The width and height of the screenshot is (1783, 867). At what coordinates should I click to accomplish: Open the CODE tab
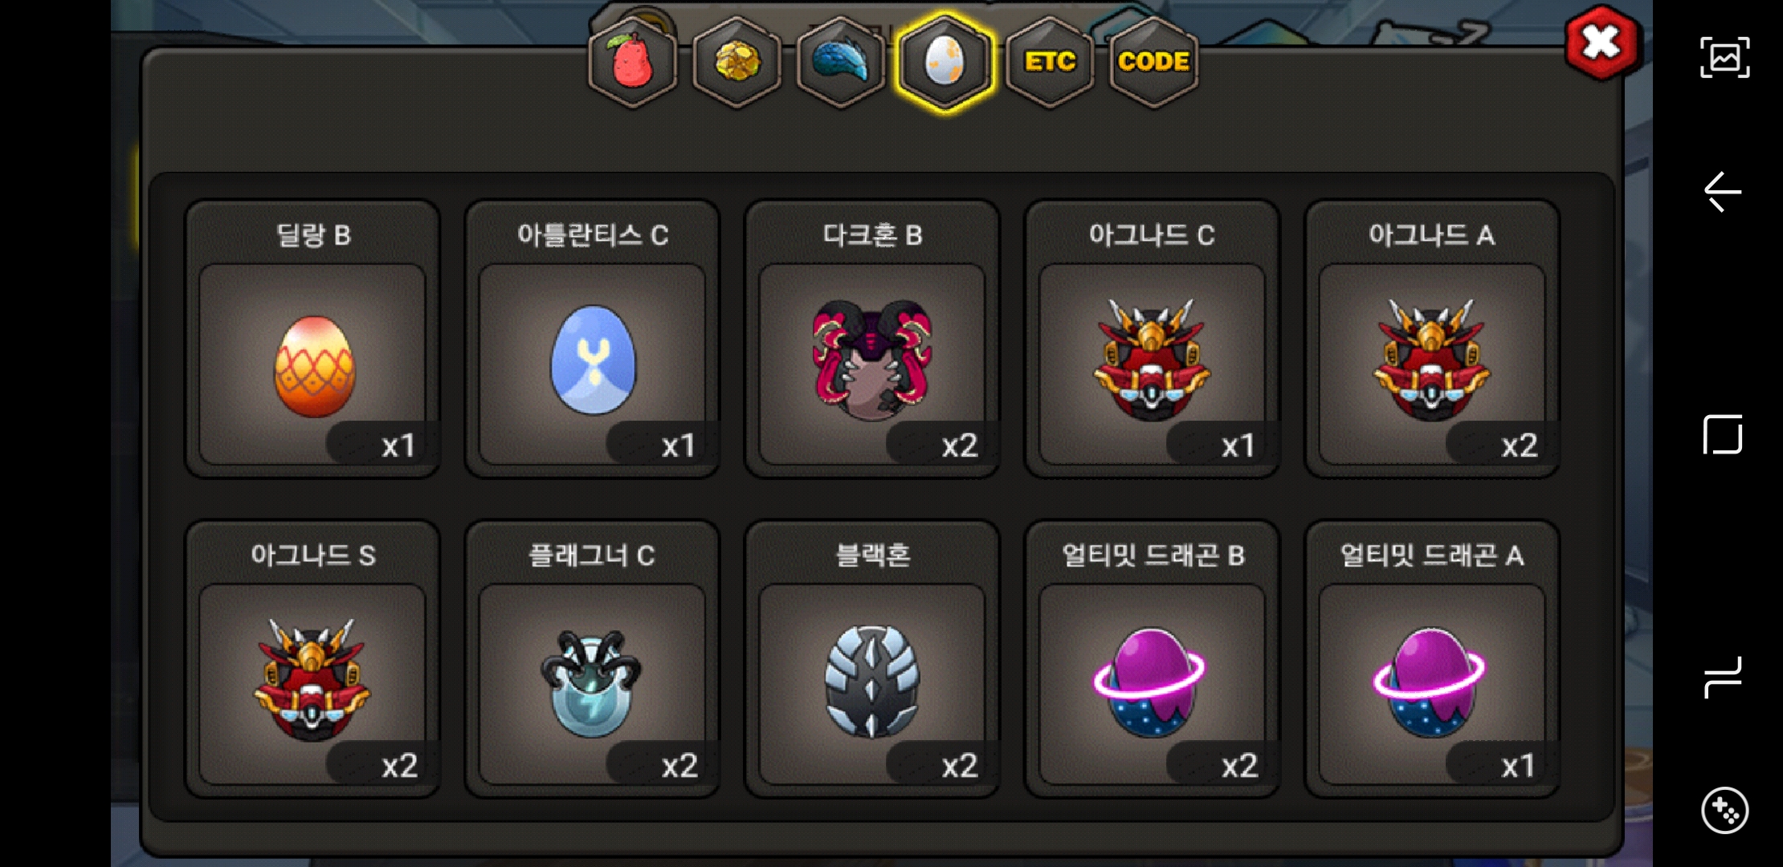1153,62
